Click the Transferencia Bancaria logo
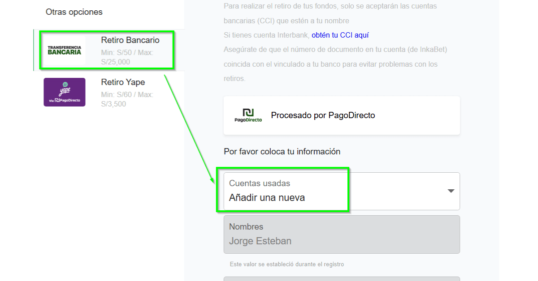Image resolution: width=538 pixels, height=281 pixels. (65, 50)
